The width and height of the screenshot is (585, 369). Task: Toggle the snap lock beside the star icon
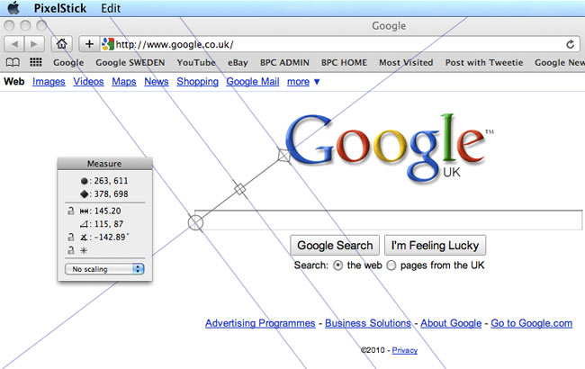(x=71, y=250)
